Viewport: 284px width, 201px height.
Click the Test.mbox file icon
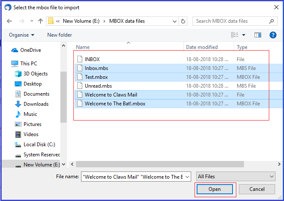pos(80,77)
